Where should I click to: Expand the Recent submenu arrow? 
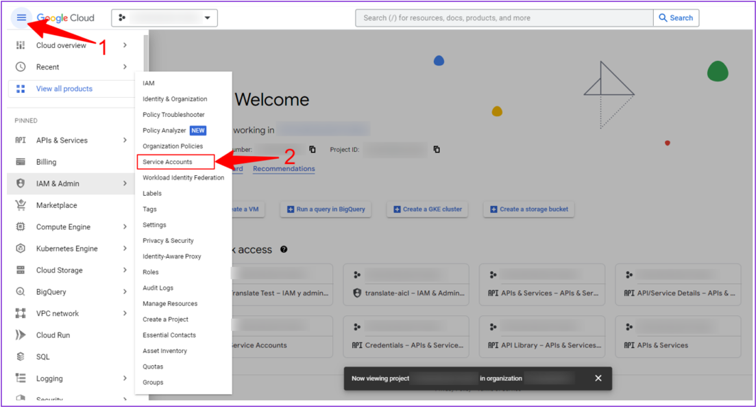[x=125, y=67]
